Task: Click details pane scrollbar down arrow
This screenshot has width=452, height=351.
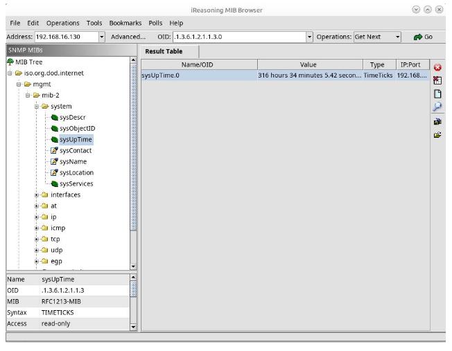Action: click(133, 327)
